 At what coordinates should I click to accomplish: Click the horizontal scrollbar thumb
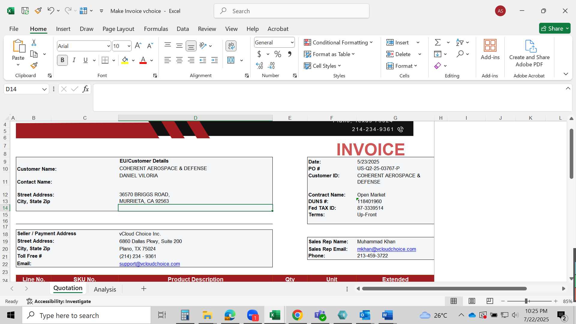444,289
